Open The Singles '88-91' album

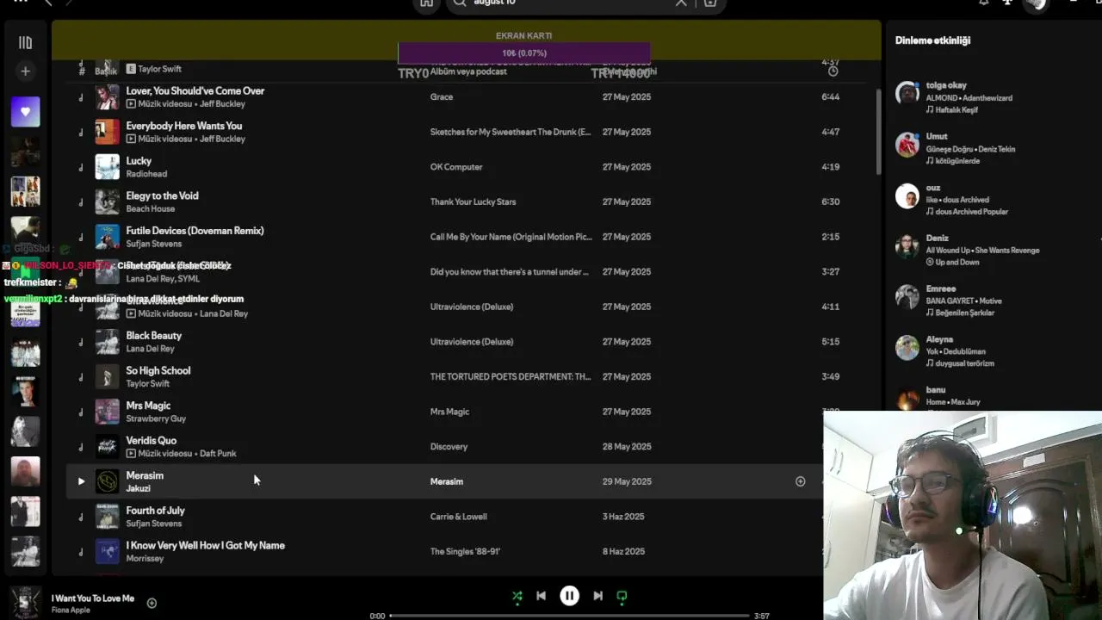coord(466,552)
